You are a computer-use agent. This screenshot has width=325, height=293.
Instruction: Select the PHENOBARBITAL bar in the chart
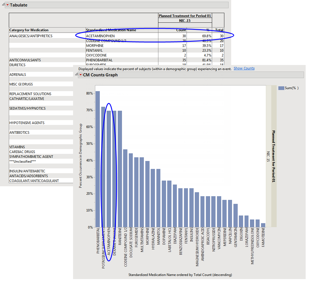point(98,159)
